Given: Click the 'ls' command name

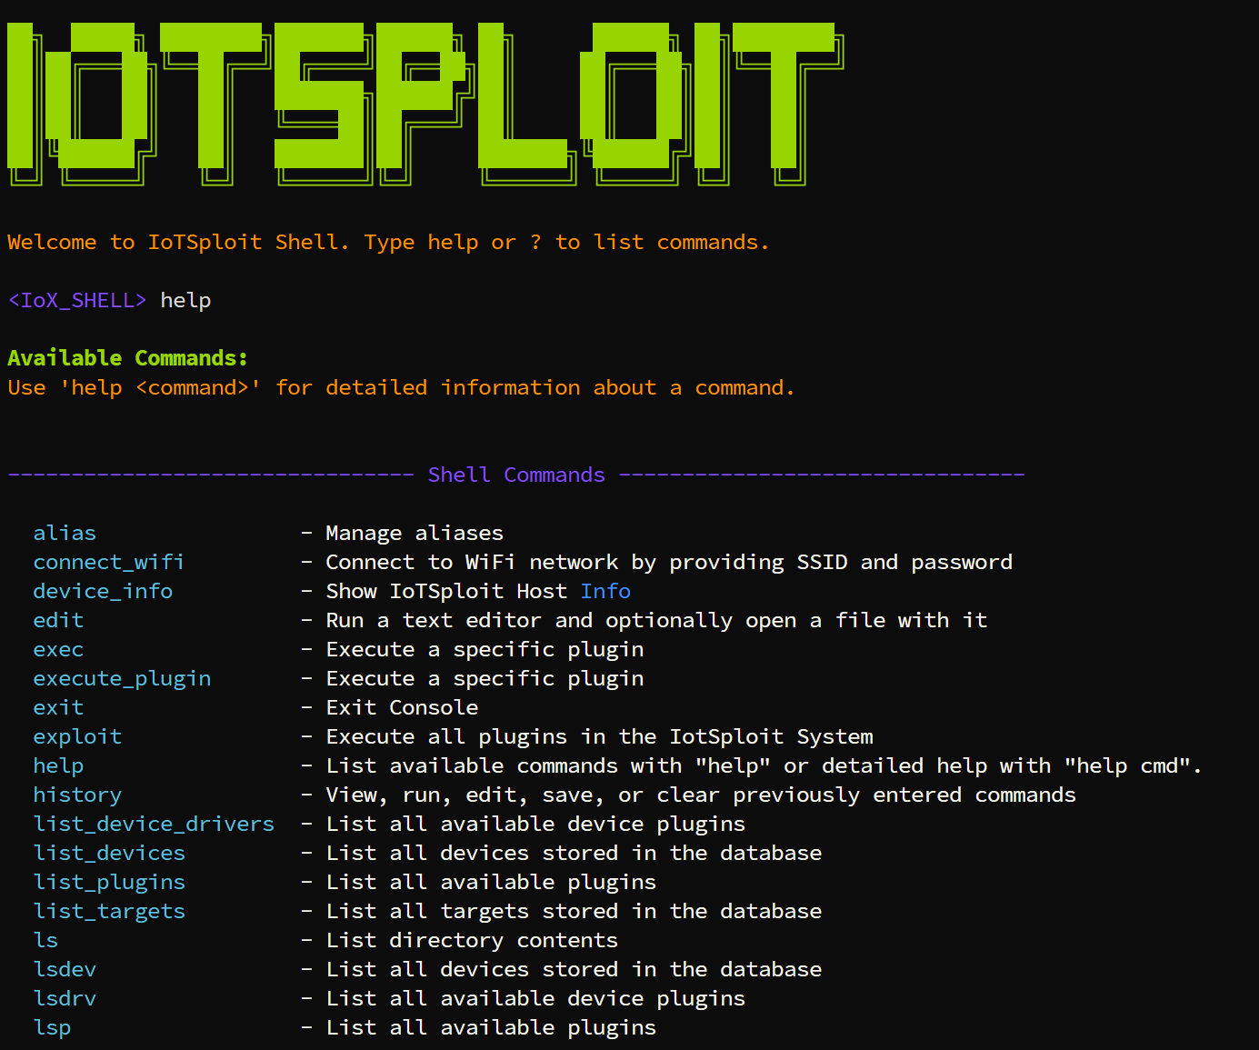Looking at the screenshot, I should tap(45, 940).
